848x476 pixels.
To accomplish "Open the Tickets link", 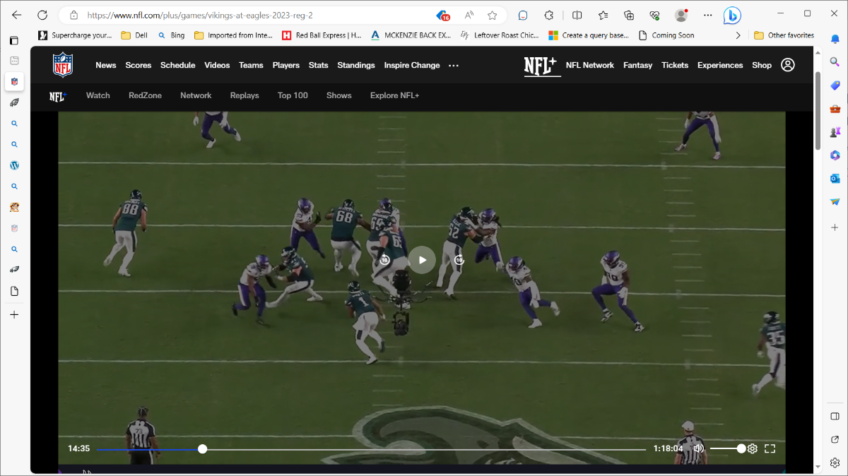I will coord(674,65).
